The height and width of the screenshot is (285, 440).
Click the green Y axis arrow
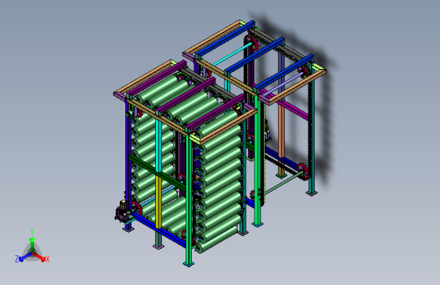click(x=32, y=245)
